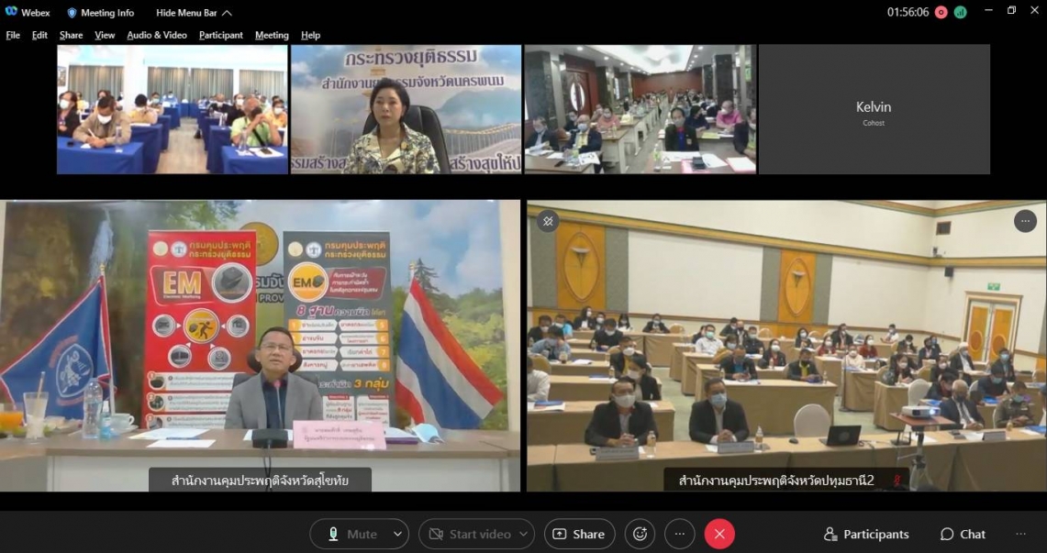Open the Share menu
Viewport: 1047px width, 553px height.
click(x=71, y=36)
